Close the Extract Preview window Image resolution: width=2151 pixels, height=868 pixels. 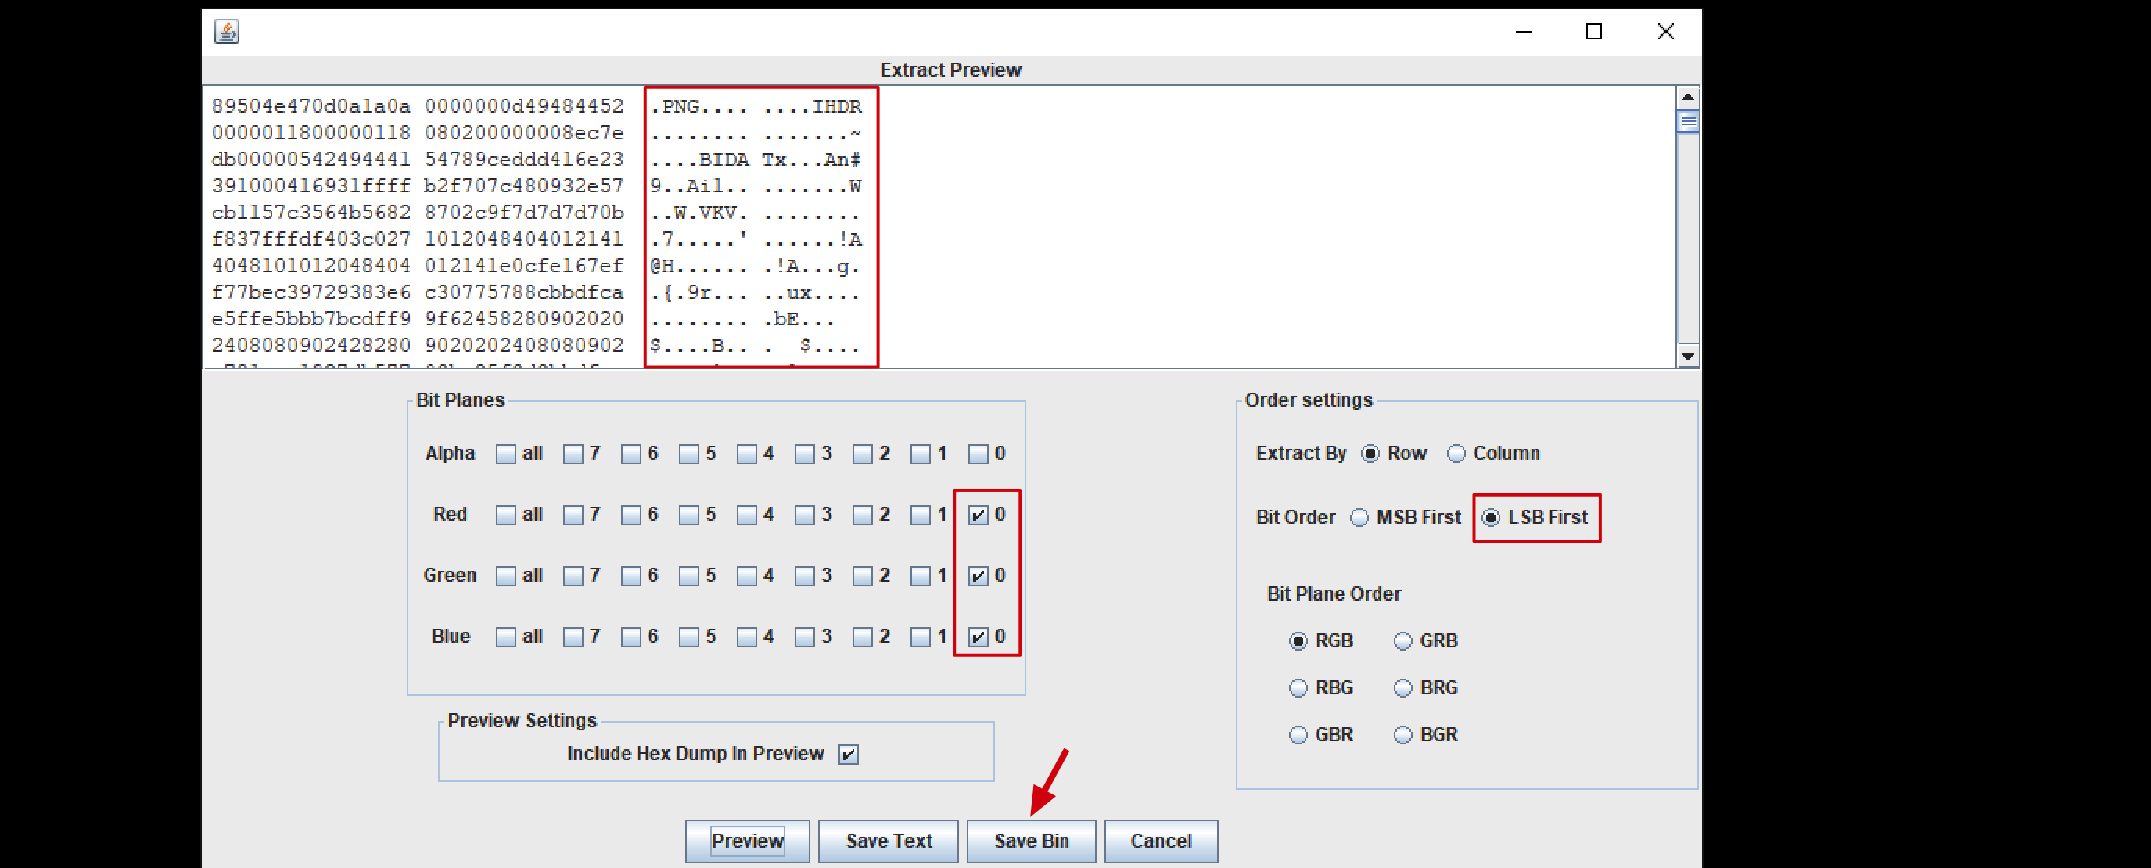[1665, 32]
